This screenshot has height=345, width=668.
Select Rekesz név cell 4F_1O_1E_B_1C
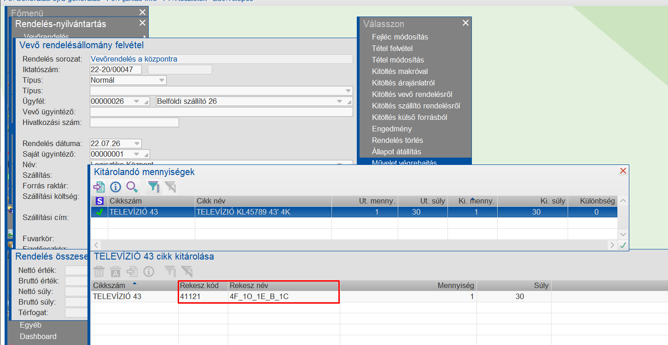284,296
